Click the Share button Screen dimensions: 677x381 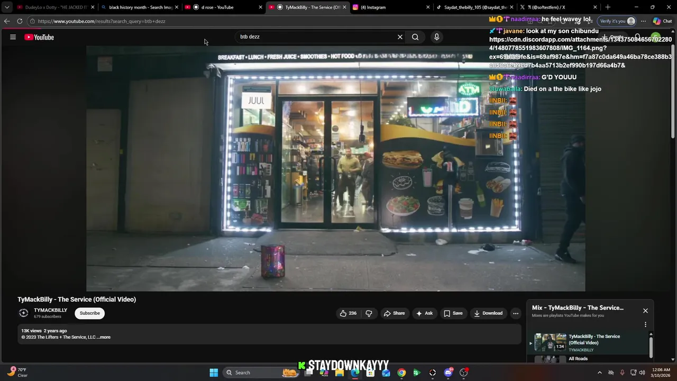pyautogui.click(x=394, y=313)
